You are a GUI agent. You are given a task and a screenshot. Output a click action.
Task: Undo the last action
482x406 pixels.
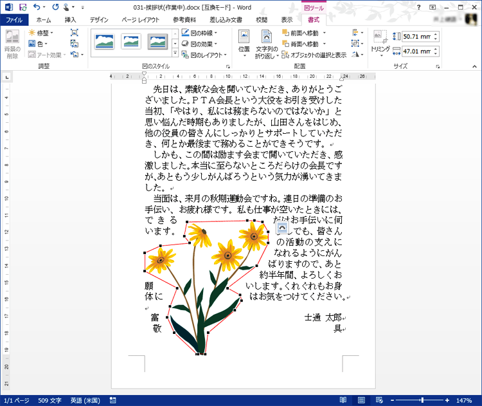point(37,7)
